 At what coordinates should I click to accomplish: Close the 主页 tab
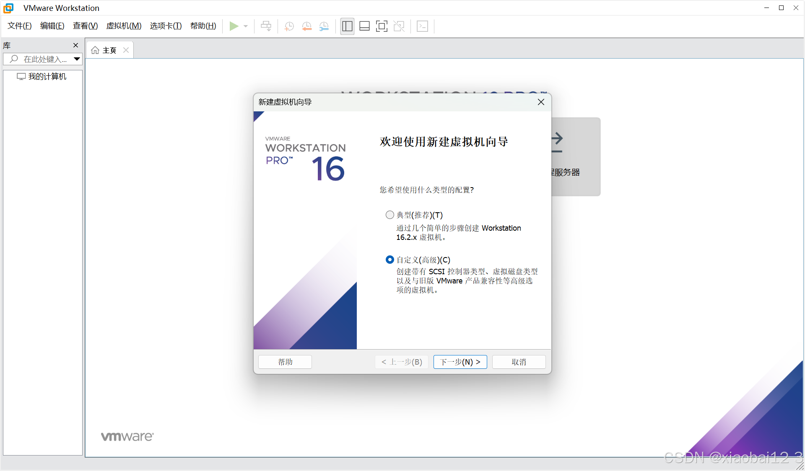pos(126,50)
